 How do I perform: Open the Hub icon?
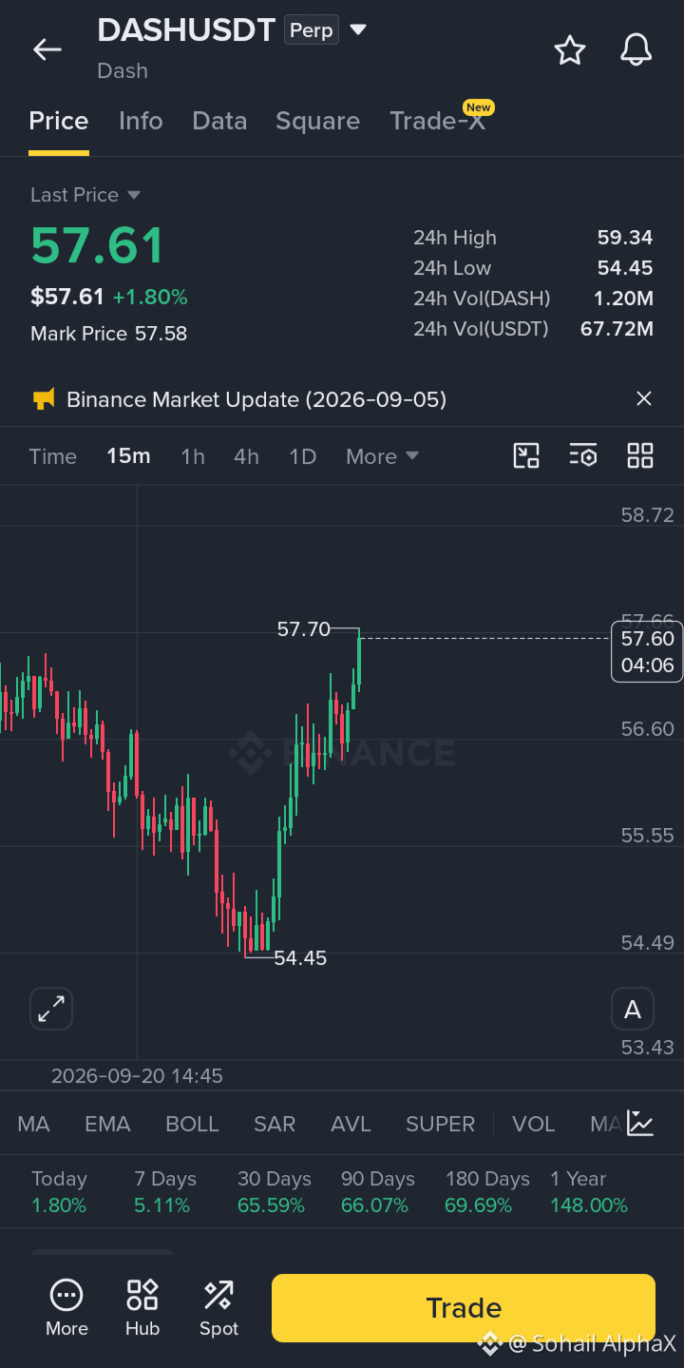[x=142, y=1307]
